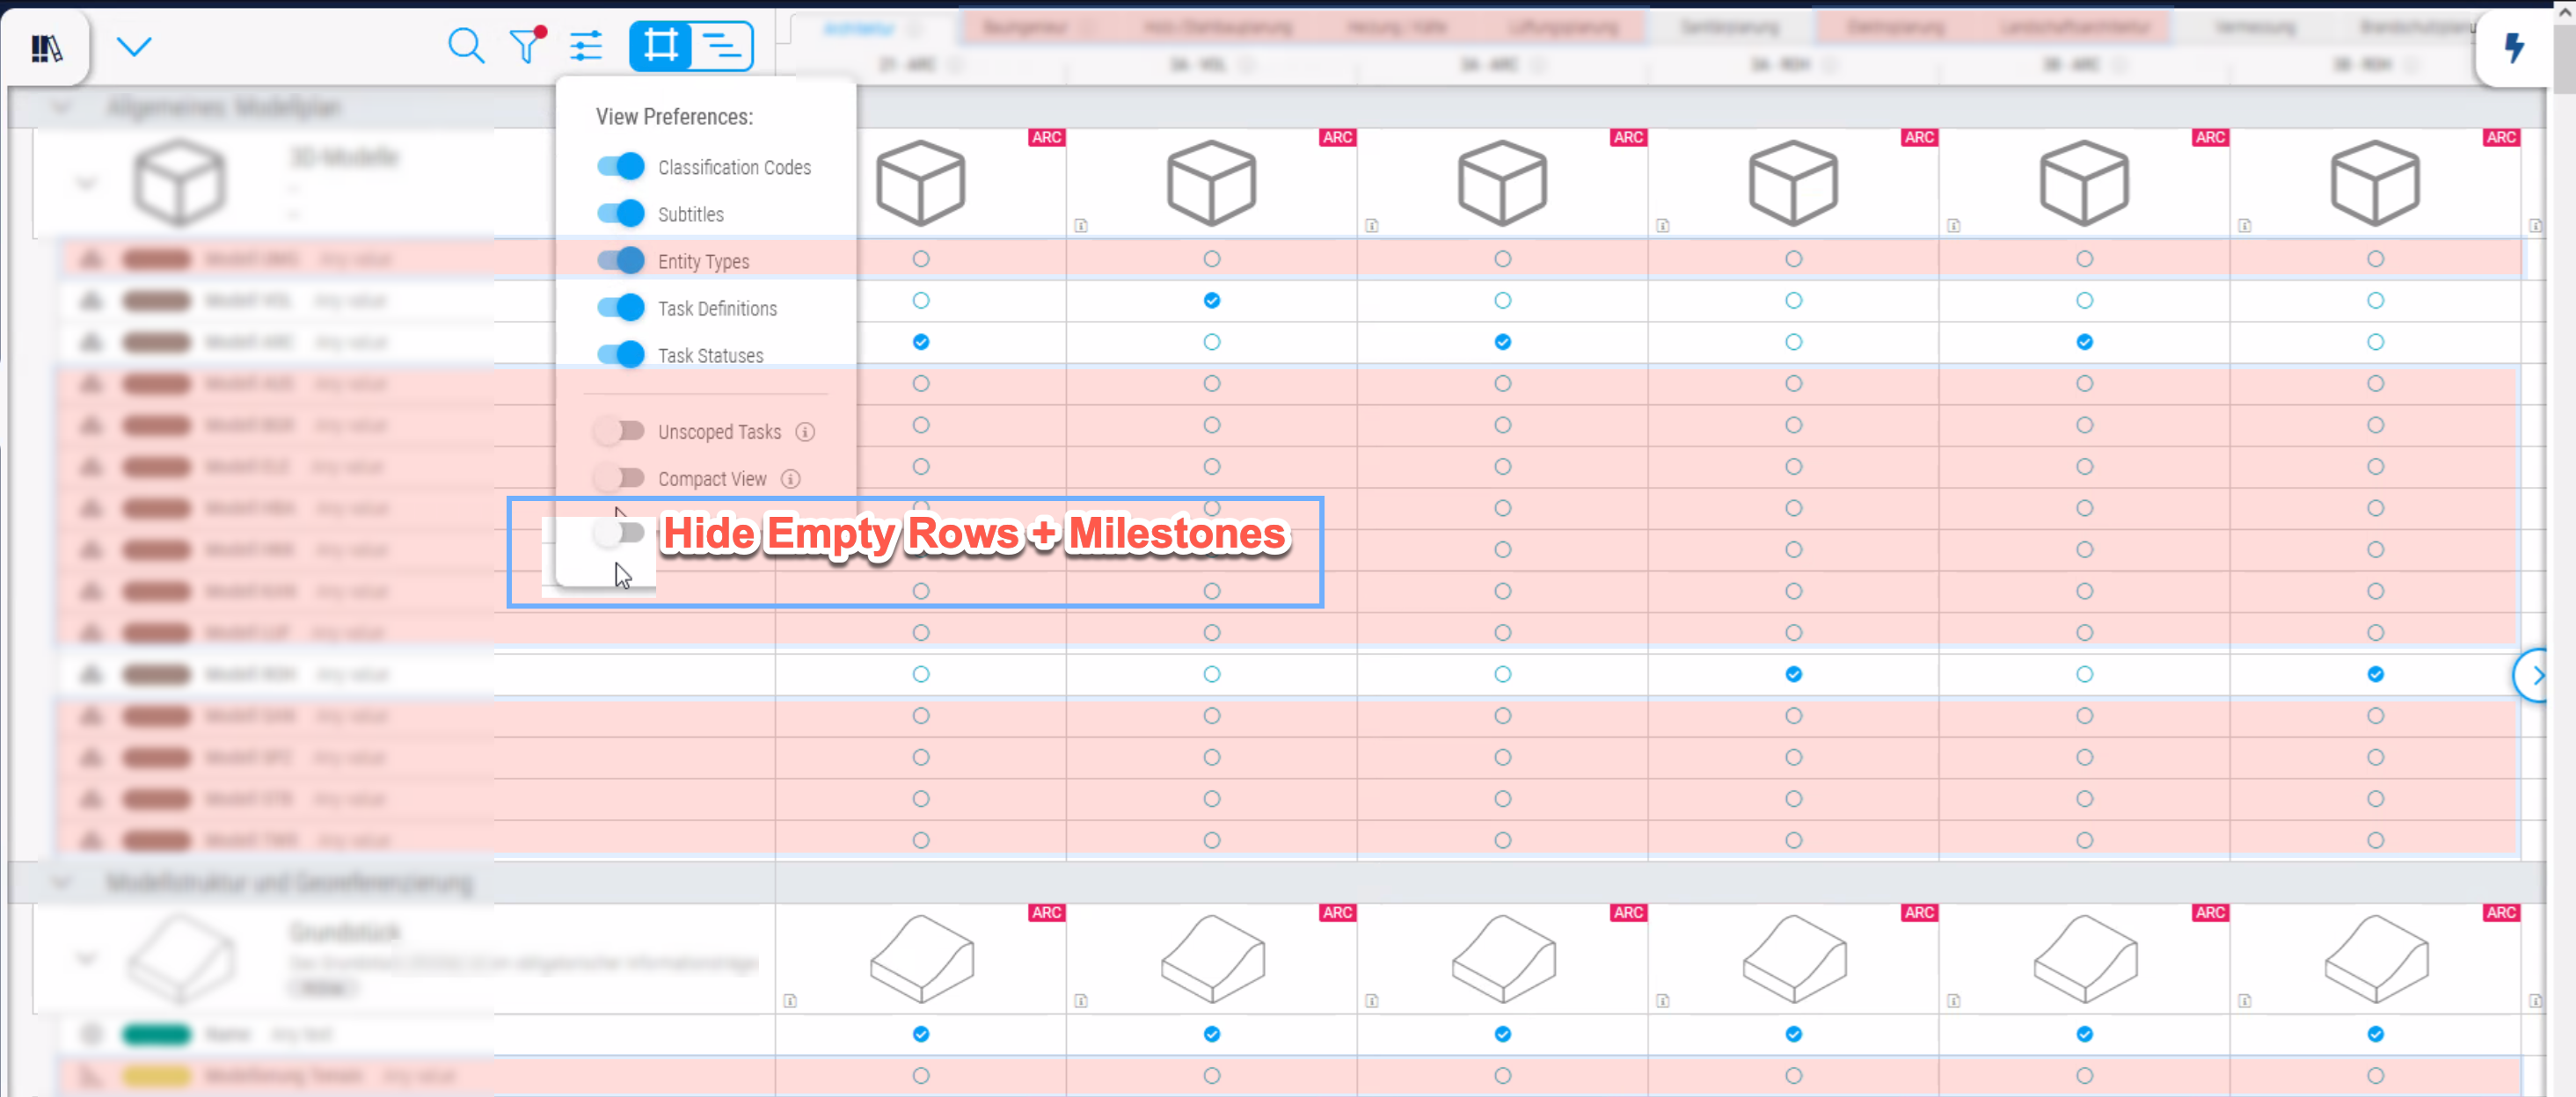Image resolution: width=2576 pixels, height=1097 pixels.
Task: Uncheck Modell RDH in the 3B-RDH column
Action: click(2375, 674)
